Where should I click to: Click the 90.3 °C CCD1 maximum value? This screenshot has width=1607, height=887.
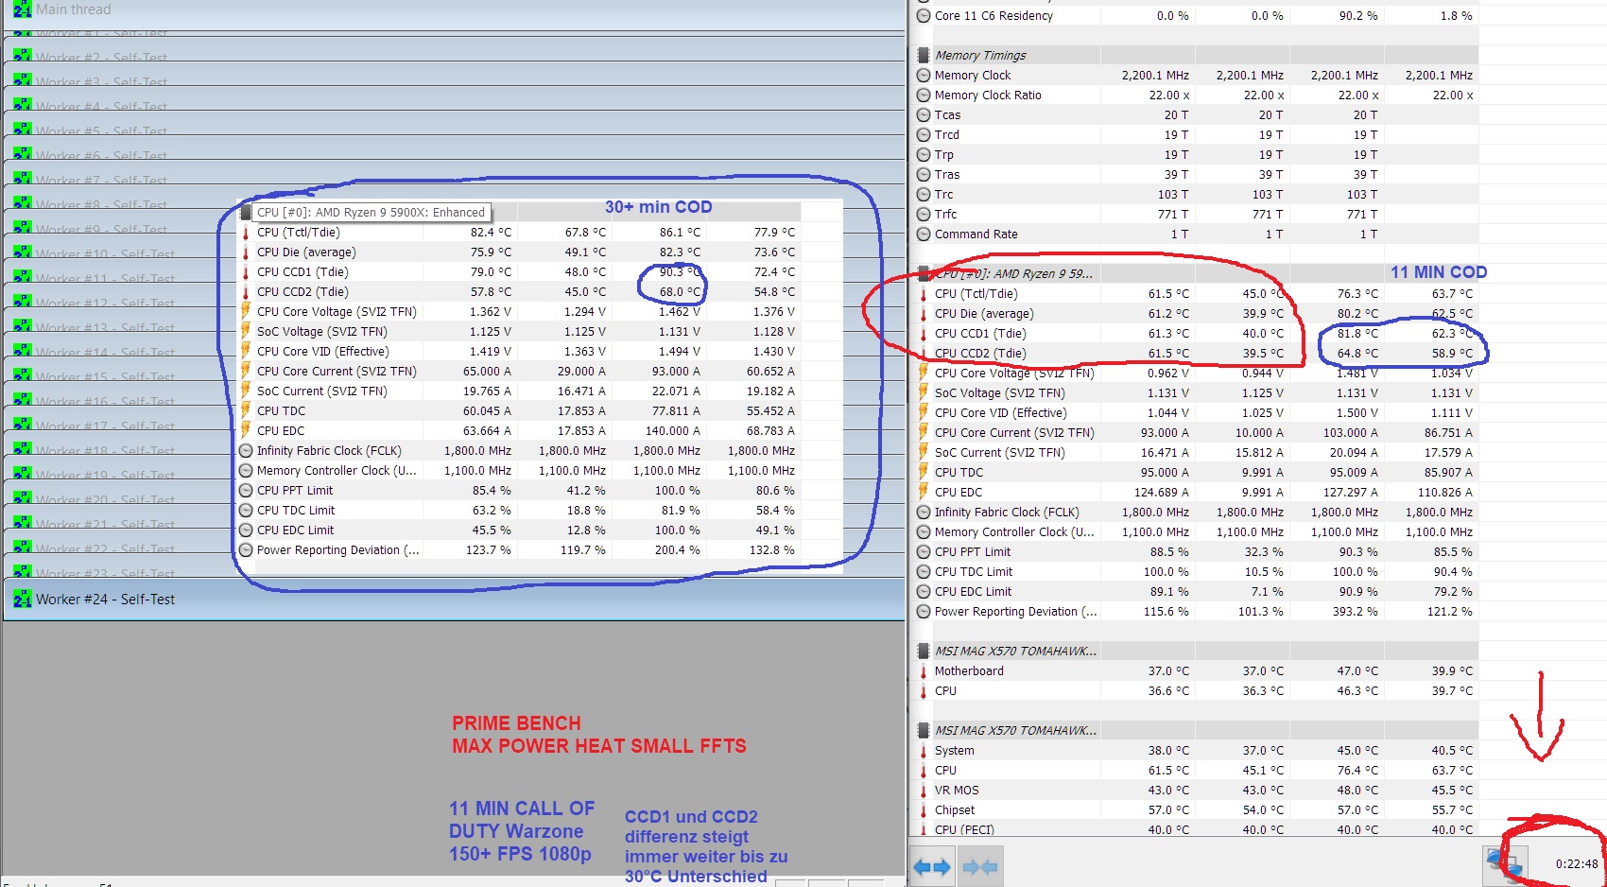click(x=680, y=271)
